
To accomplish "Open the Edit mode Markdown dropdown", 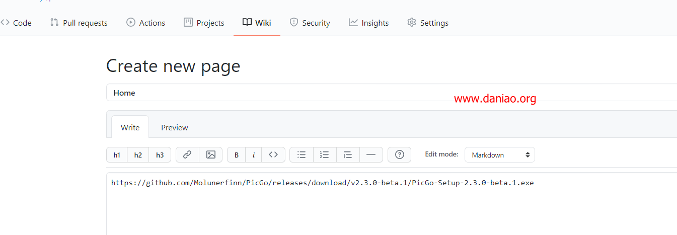I will tap(500, 155).
